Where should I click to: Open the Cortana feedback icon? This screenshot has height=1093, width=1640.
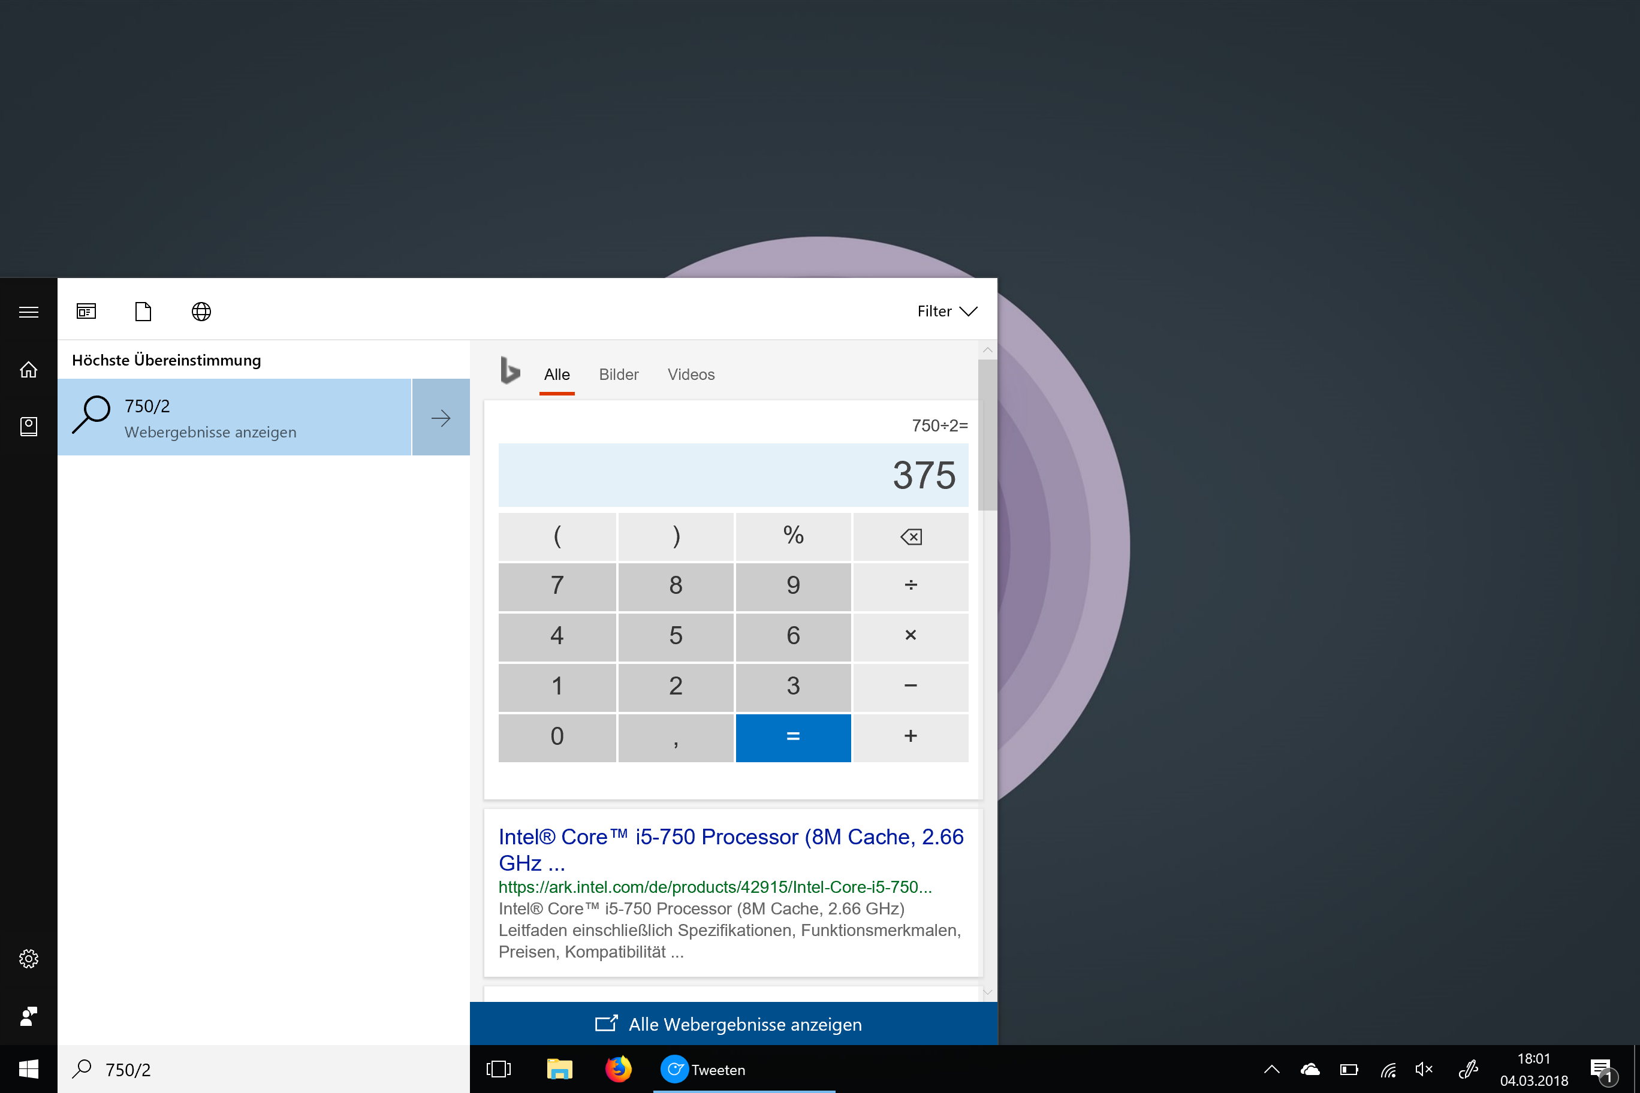point(29,1016)
